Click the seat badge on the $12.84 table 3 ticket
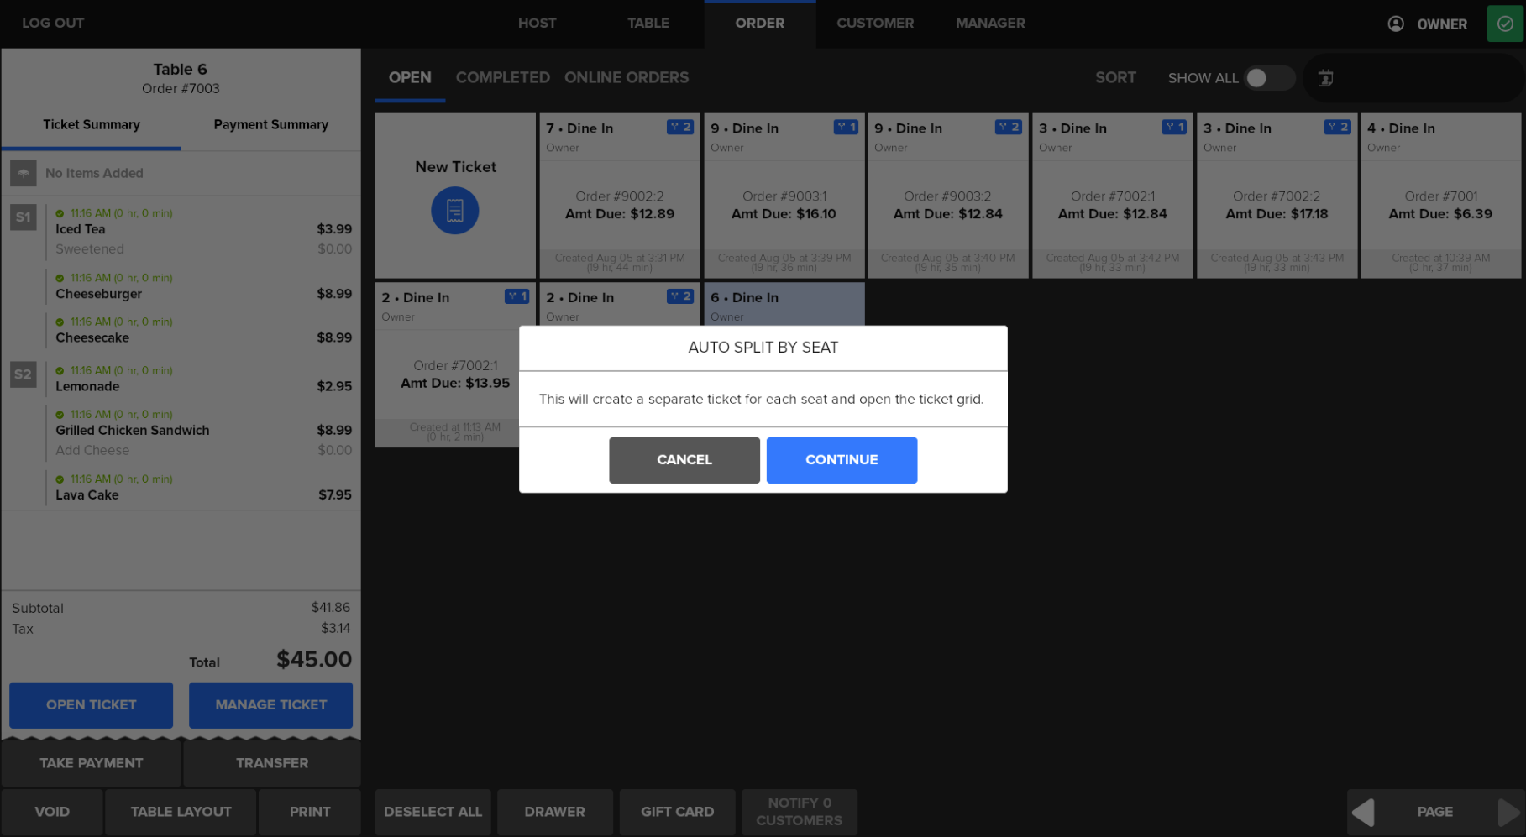 (x=1174, y=127)
